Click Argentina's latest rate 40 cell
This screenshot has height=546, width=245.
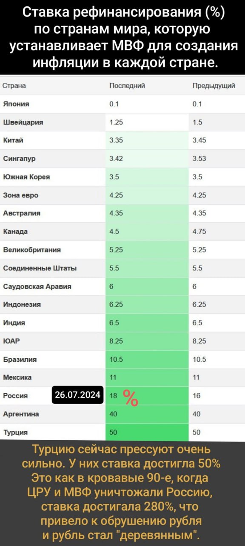coord(147,414)
